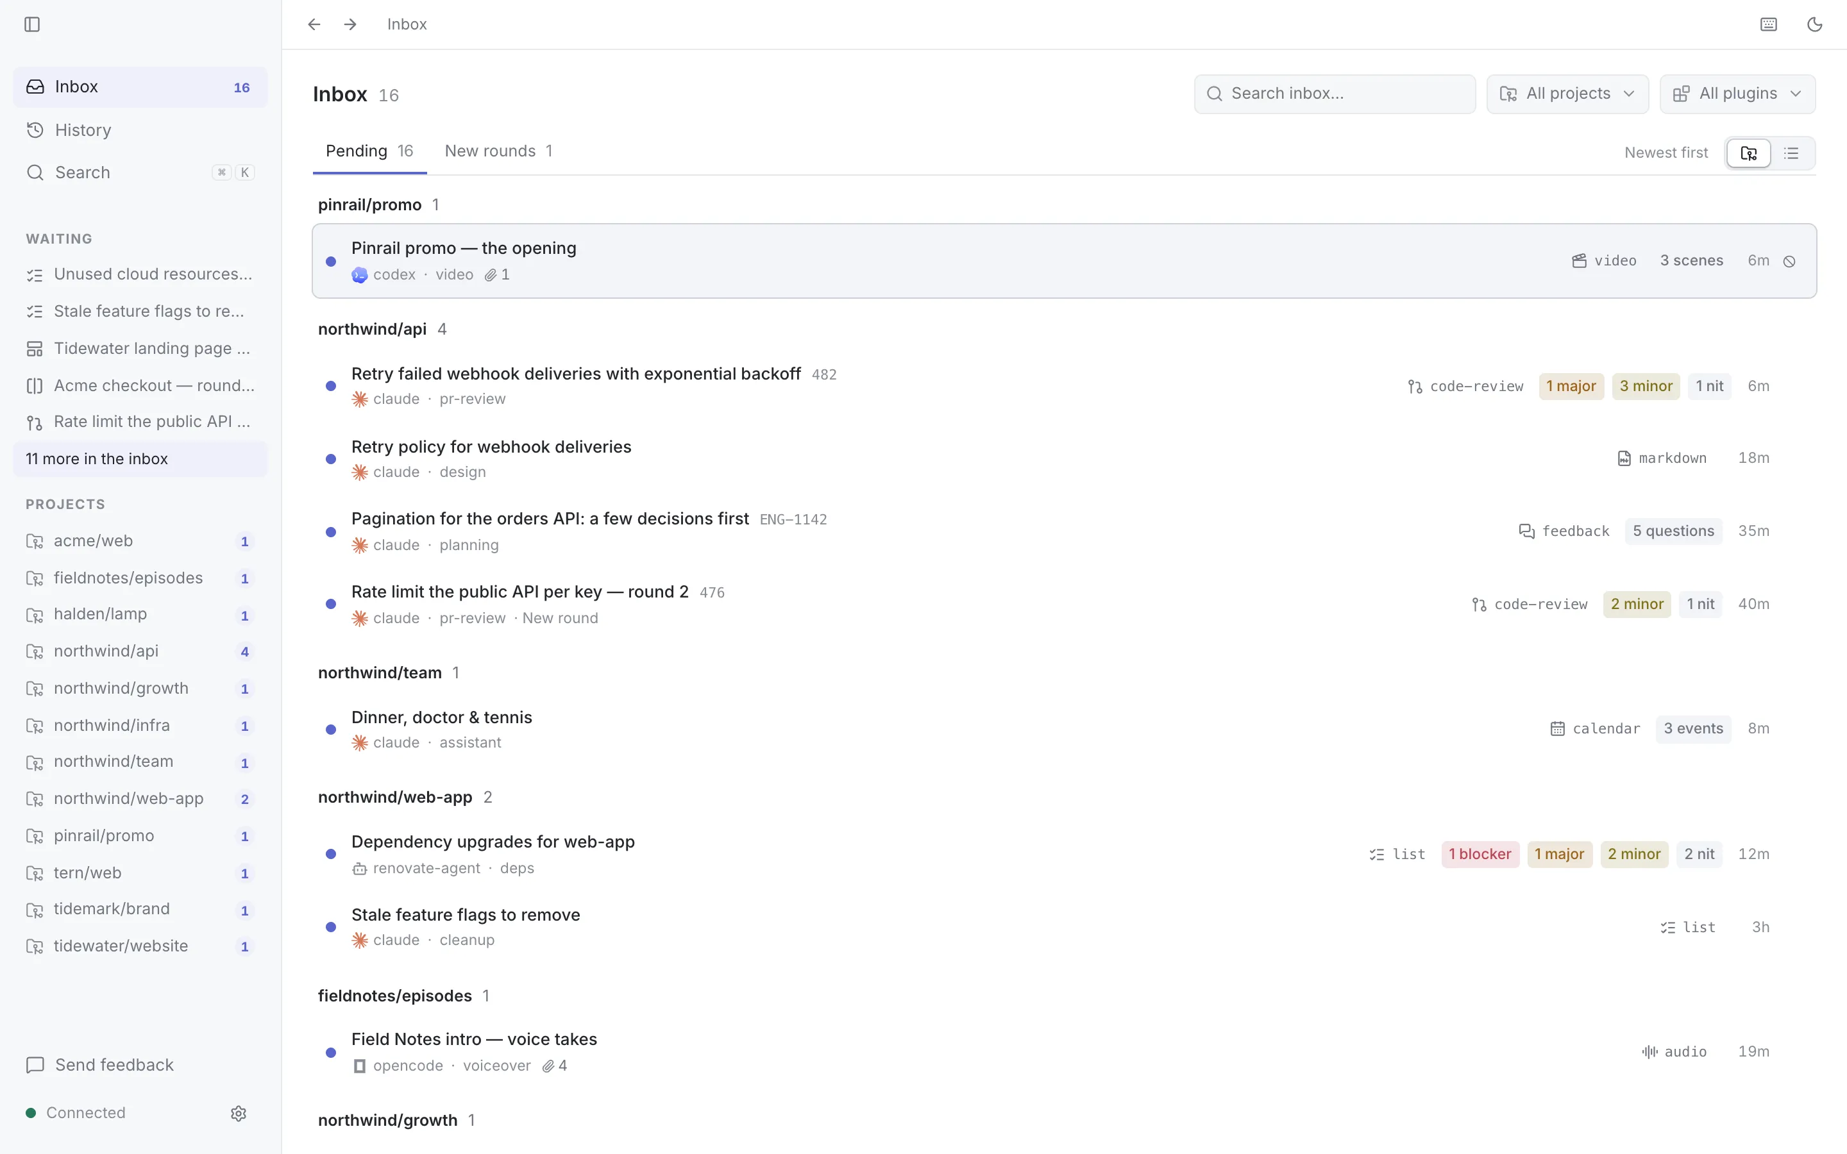Open Tidewater landing page waiting item

(x=140, y=348)
